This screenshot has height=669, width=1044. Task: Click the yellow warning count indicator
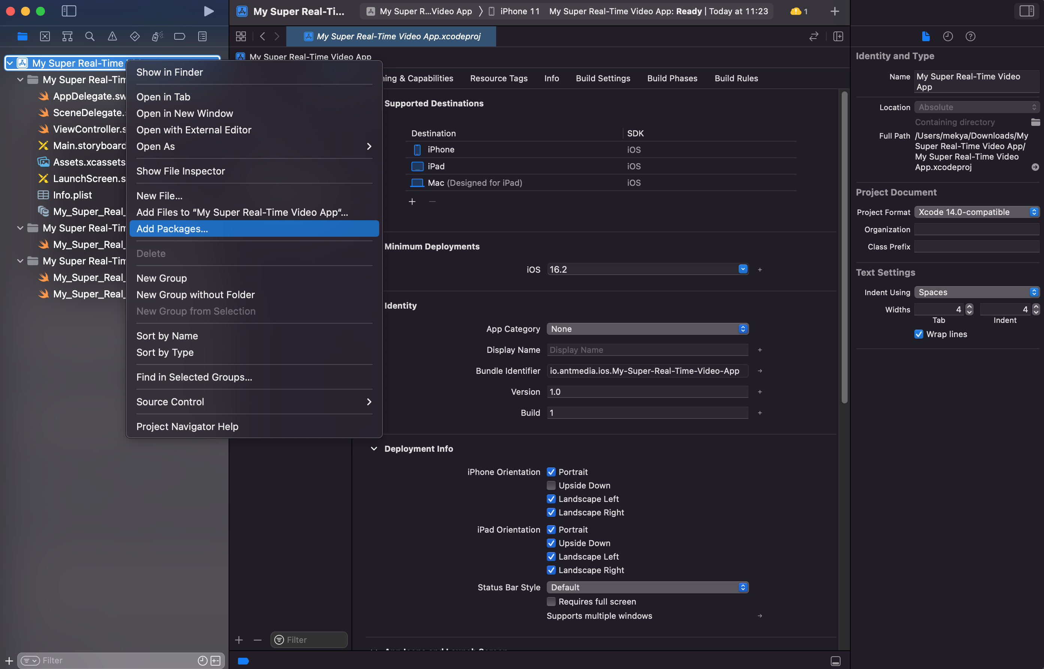click(799, 11)
